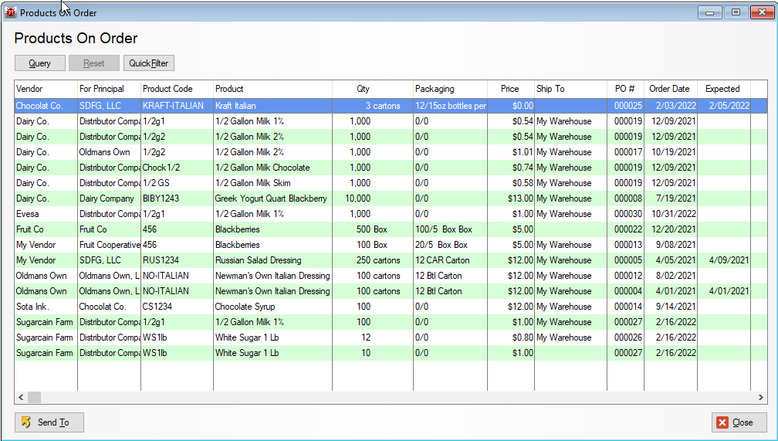
Task: Click the $1.01 price cell
Action: (x=511, y=152)
